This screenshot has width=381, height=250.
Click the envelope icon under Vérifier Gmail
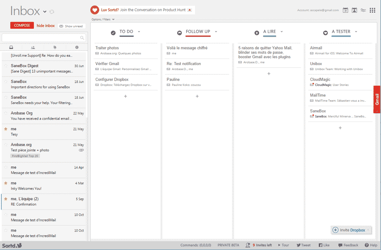pos(97,69)
